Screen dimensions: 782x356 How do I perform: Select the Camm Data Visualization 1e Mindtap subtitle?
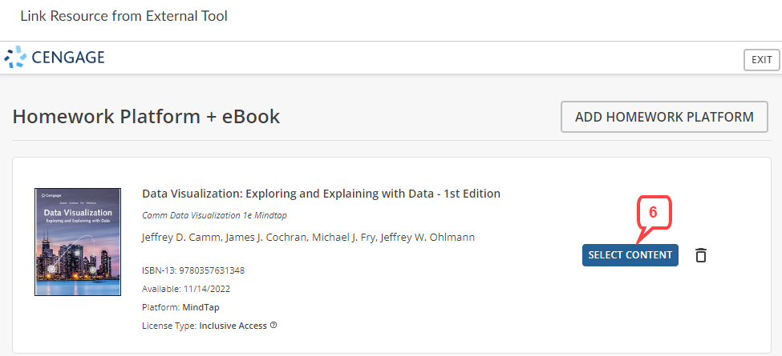214,215
